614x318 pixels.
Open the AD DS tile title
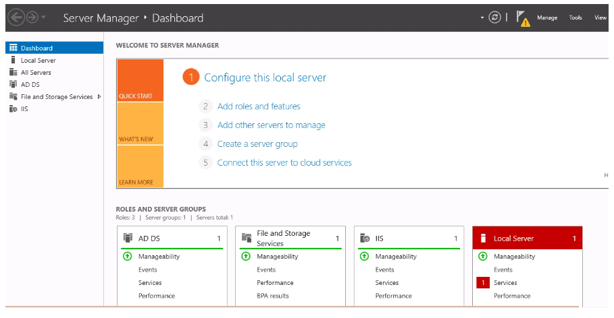[149, 238]
